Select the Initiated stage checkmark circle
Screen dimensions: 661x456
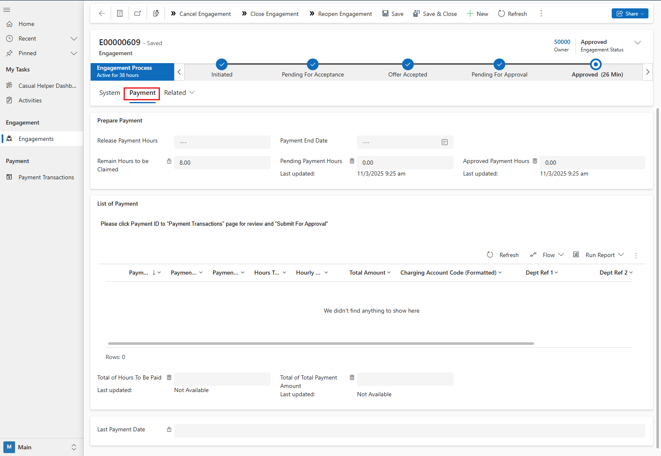point(222,64)
